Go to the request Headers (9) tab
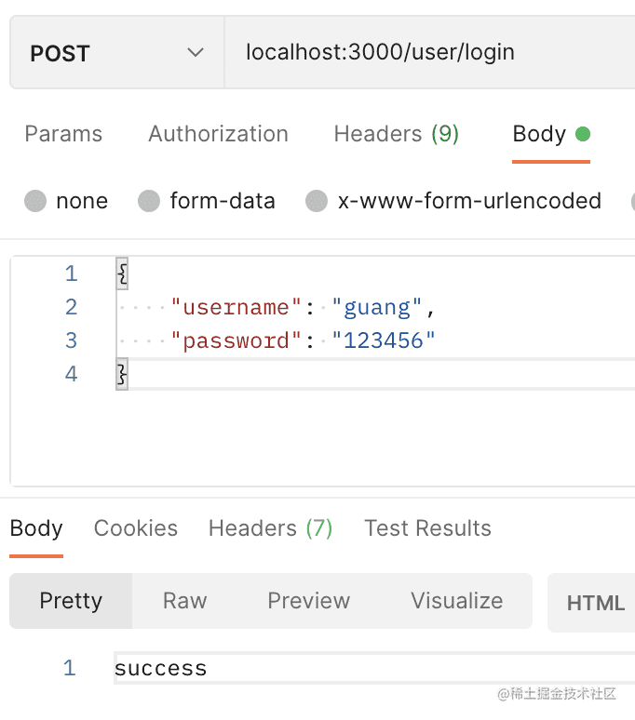The image size is (635, 720). (396, 134)
